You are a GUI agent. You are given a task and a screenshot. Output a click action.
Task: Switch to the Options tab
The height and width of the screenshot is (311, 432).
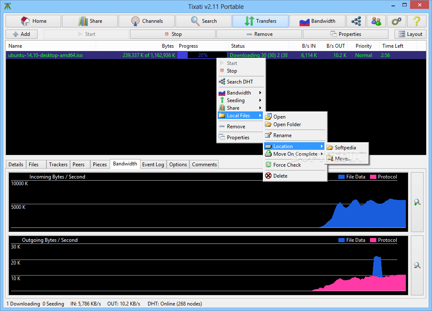pos(178,165)
